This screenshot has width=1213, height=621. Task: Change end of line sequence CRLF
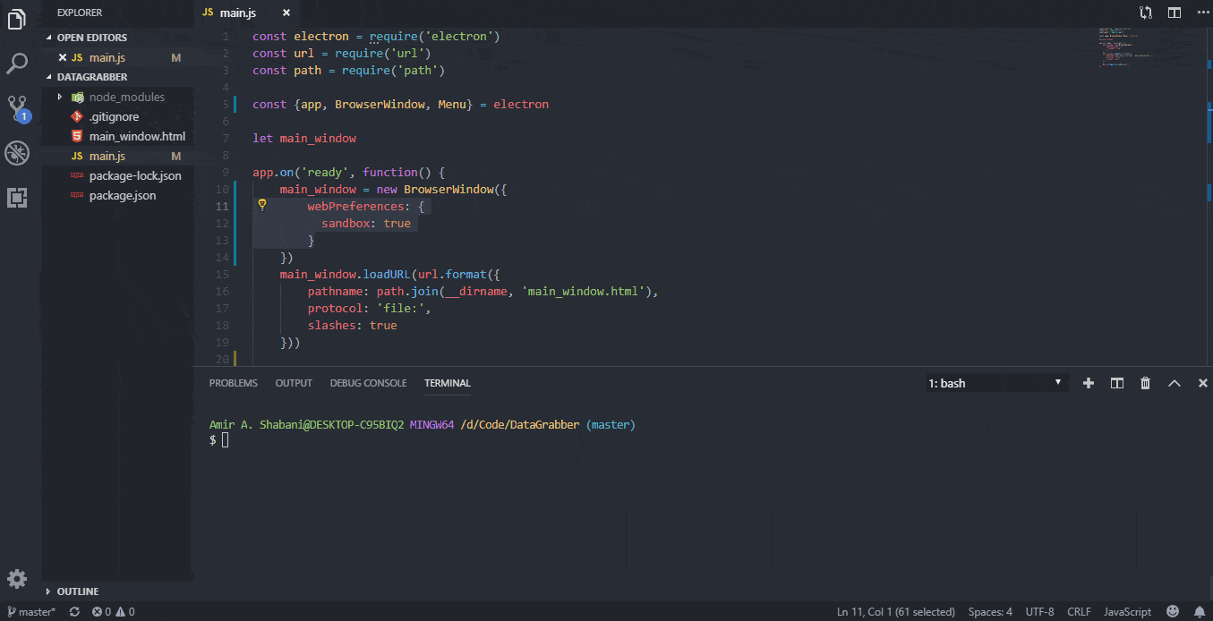(1079, 612)
